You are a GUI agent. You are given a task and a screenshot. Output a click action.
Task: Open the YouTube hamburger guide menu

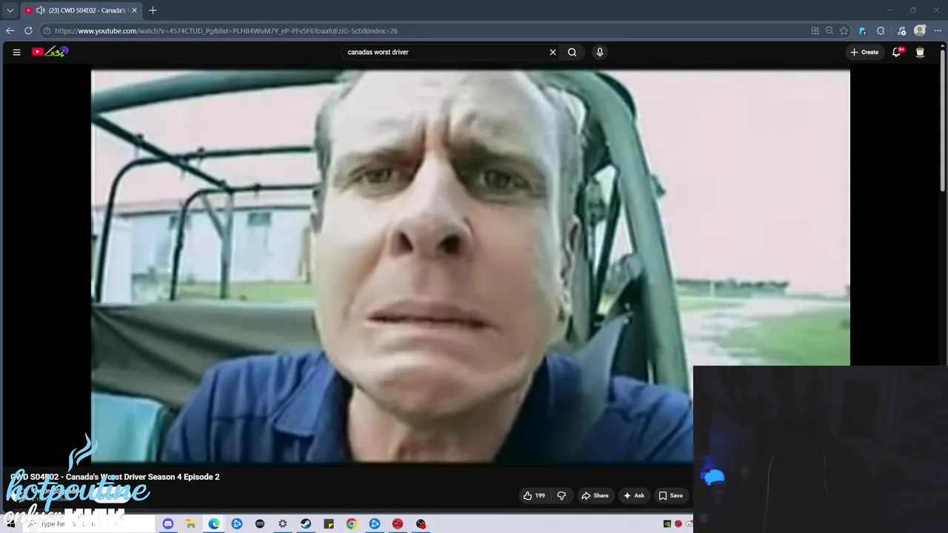coord(16,52)
